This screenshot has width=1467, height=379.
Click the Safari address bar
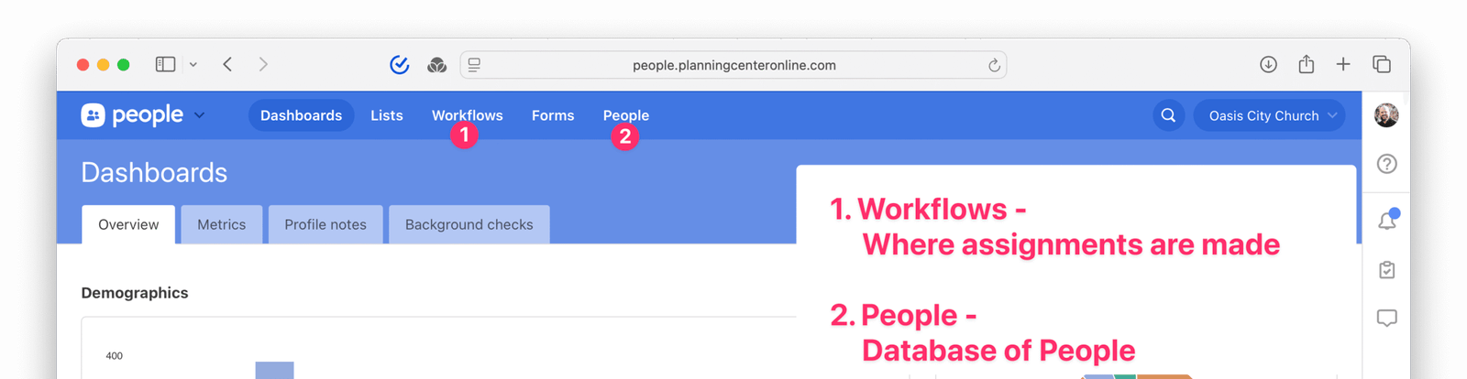point(733,65)
